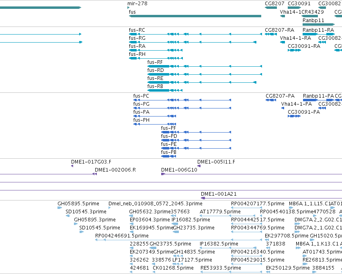Select the fus-RB transcript label
The height and width of the screenshot is (274, 342).
(155, 86)
